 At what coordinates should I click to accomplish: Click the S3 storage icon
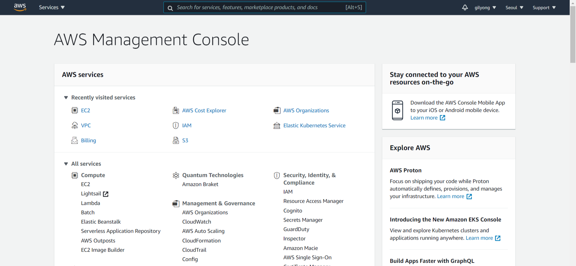176,140
